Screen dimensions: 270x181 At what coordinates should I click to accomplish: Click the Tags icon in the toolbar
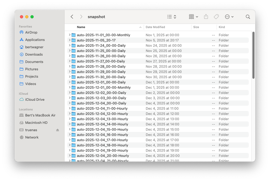(x=216, y=17)
